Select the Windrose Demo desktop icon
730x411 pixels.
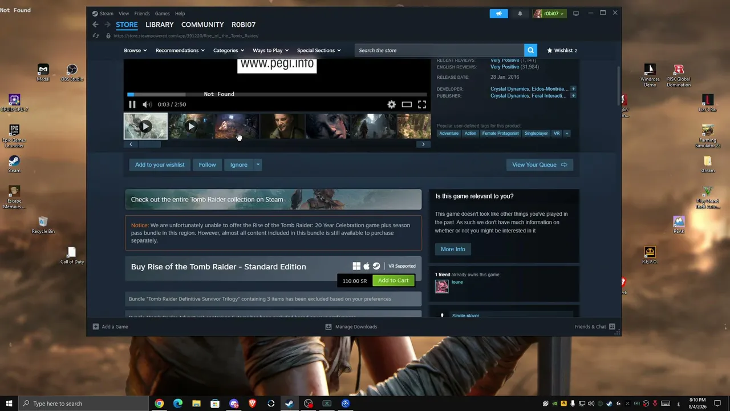pyautogui.click(x=650, y=75)
